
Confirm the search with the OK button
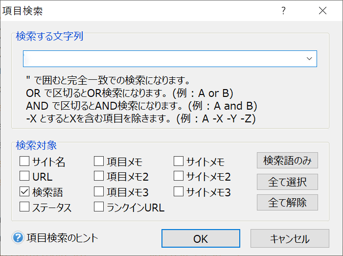pyautogui.click(x=201, y=238)
